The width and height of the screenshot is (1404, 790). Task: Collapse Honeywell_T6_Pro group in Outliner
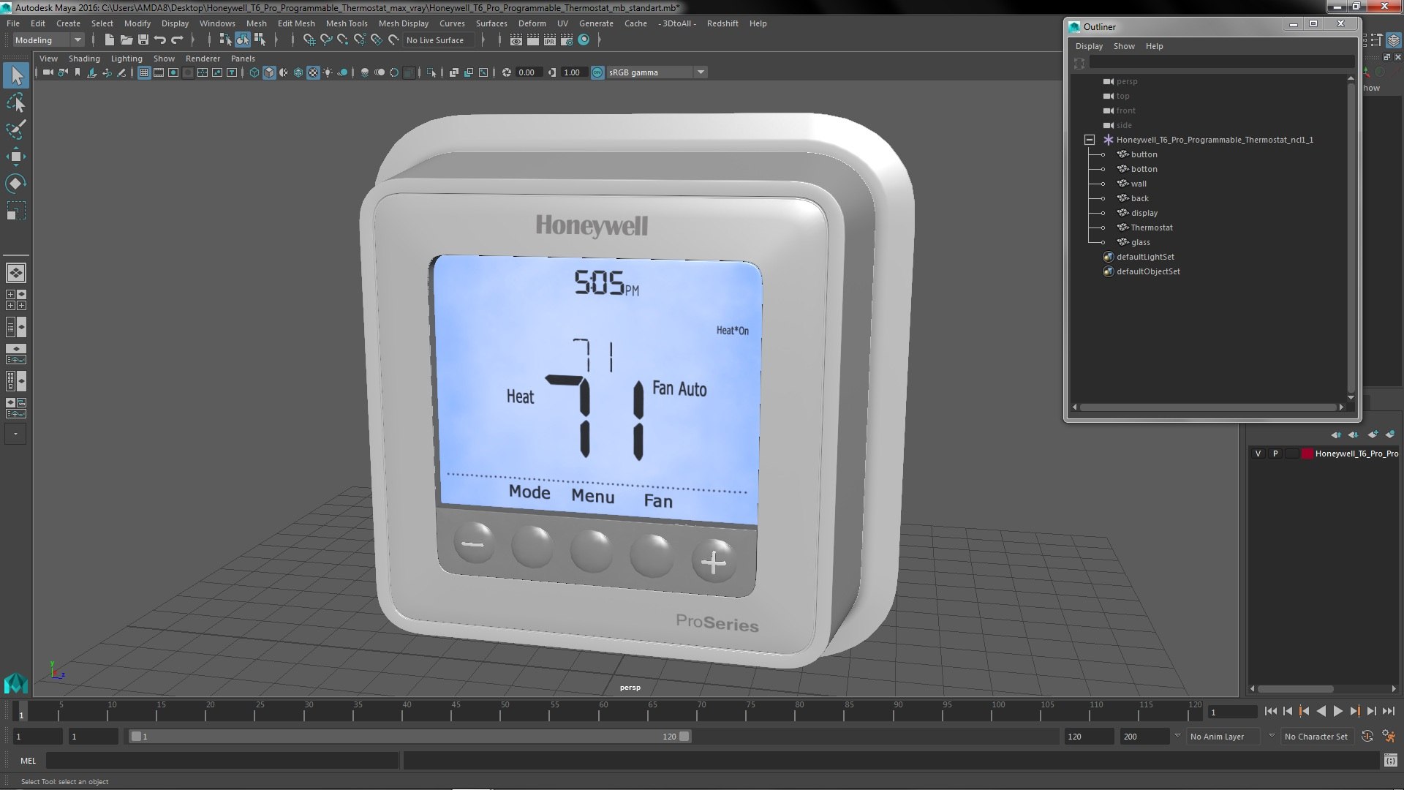coord(1089,140)
